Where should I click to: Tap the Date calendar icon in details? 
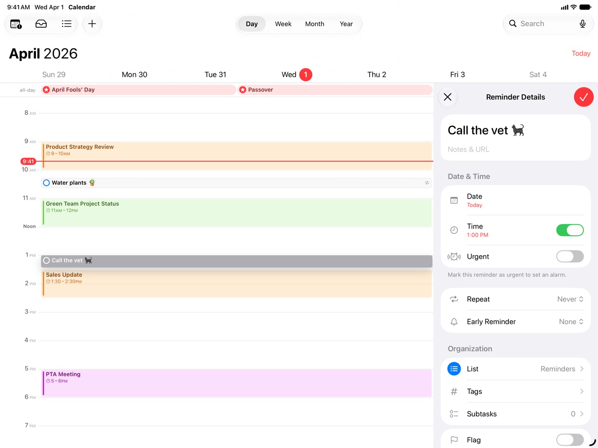(454, 201)
